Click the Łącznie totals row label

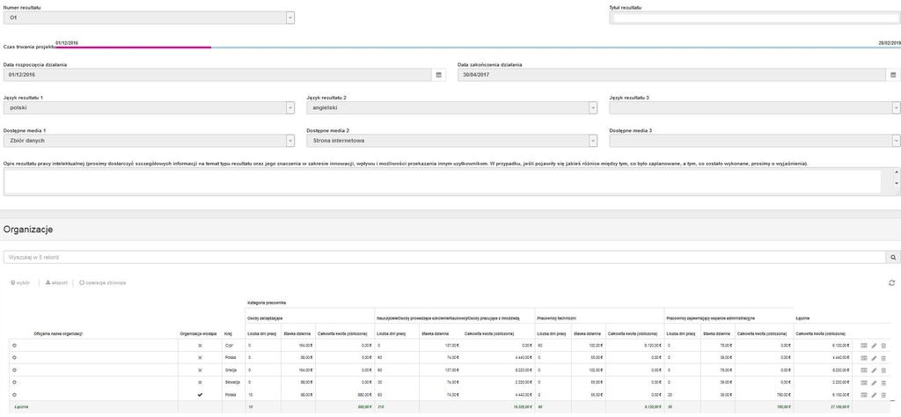22,406
